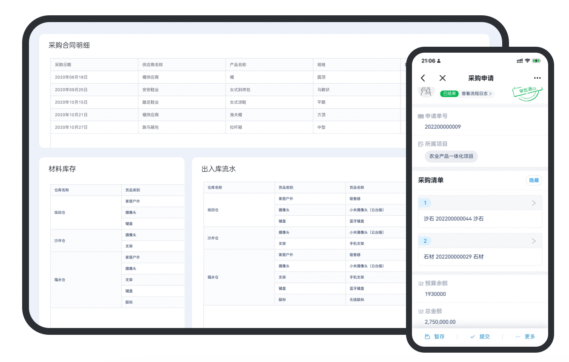The height and width of the screenshot is (362, 569).
Task: Hide the 采购清单 section using 隐藏
Action: (534, 180)
